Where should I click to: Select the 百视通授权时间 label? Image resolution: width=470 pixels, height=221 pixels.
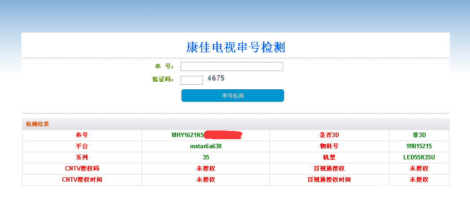coord(329,180)
